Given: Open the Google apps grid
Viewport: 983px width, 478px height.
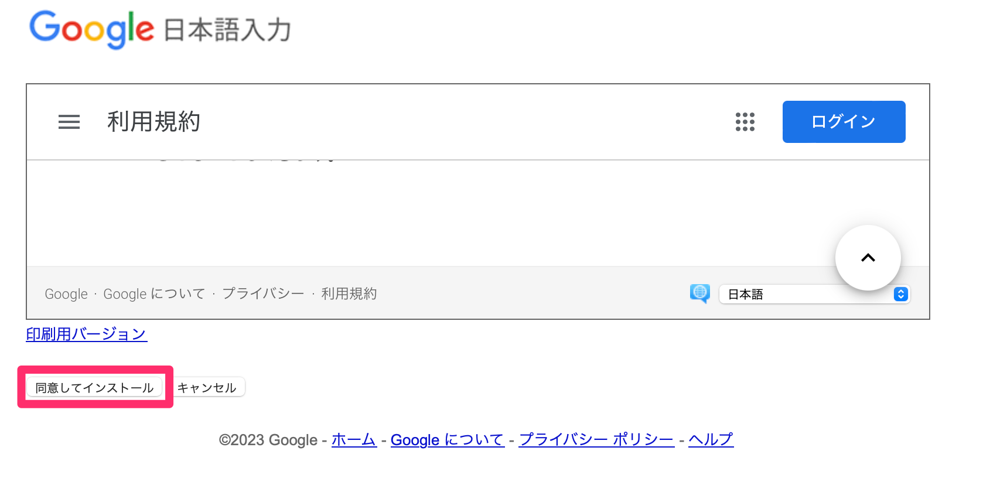Looking at the screenshot, I should [x=745, y=122].
